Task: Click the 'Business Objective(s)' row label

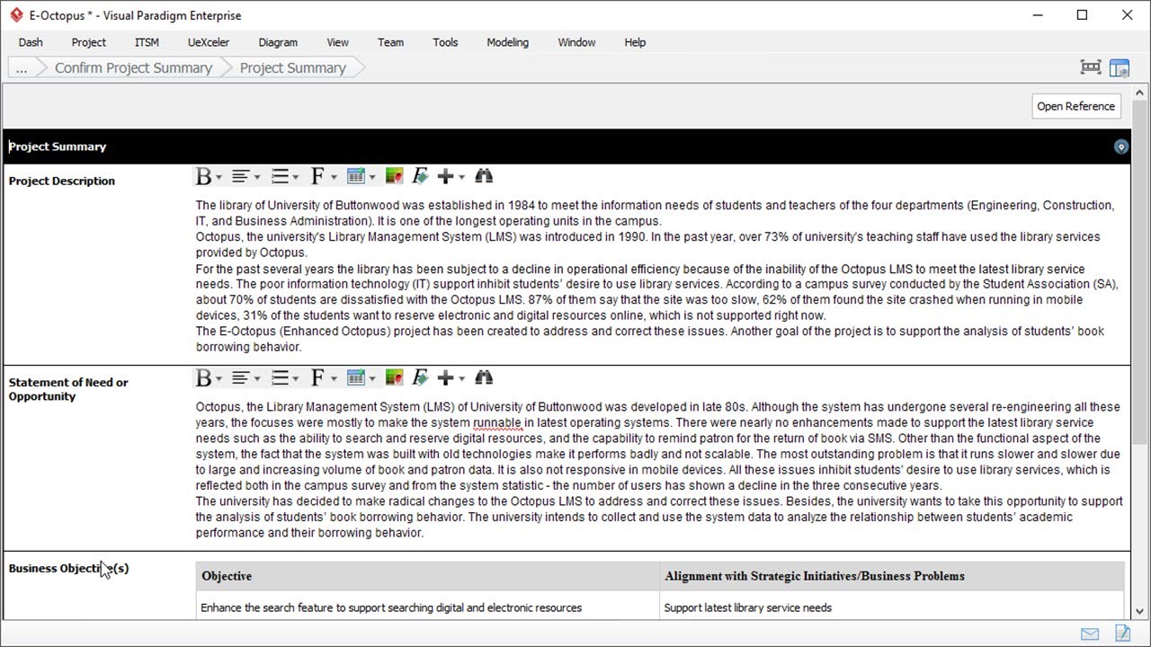Action: (68, 568)
